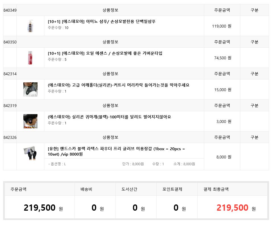Open the 아미노 샴푸 product title link
The image size is (277, 226).
[x=102, y=22]
